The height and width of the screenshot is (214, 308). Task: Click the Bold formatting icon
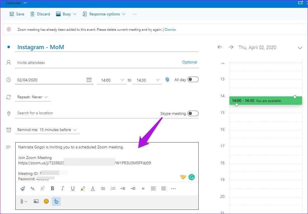(x=53, y=189)
